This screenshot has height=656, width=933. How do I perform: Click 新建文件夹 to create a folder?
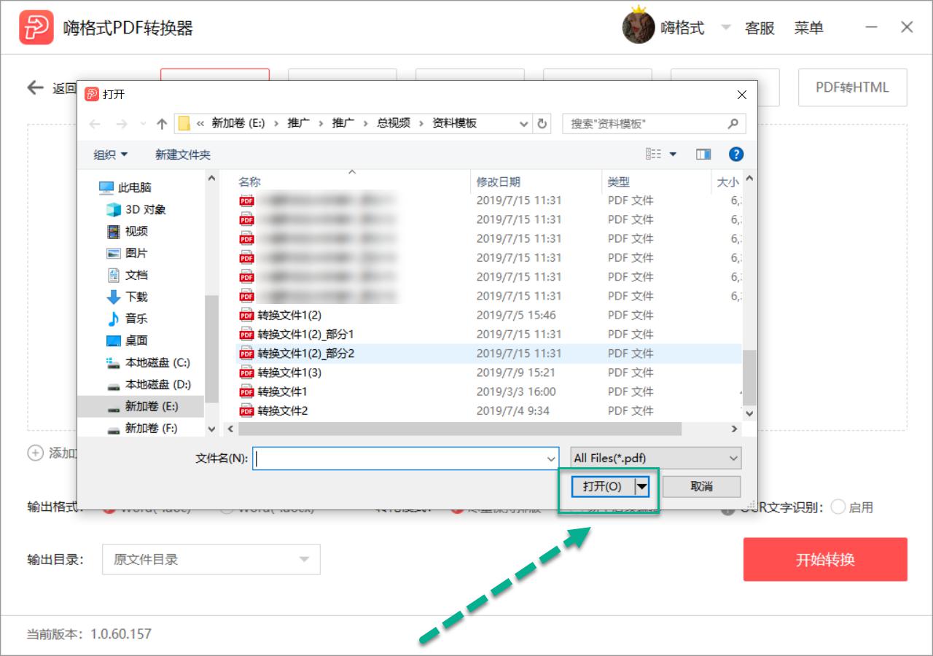click(183, 154)
